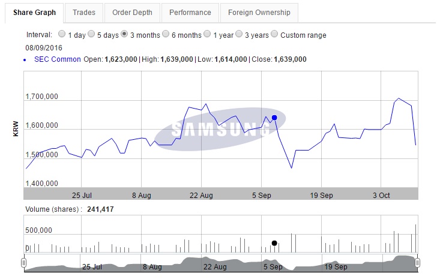Select the 6 months interval radio button
This screenshot has height=279, width=437.
click(x=166, y=34)
